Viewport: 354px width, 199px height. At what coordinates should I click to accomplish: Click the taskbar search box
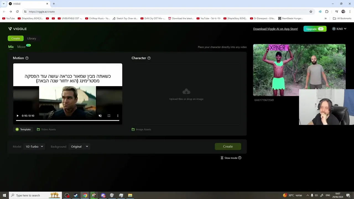(x=35, y=195)
